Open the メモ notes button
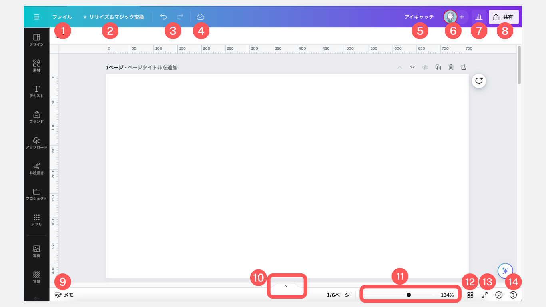 [64, 295]
